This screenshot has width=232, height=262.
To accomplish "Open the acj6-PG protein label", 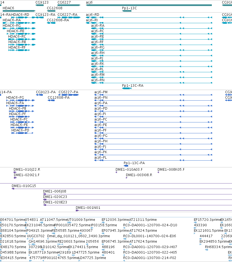I will (101, 136).
